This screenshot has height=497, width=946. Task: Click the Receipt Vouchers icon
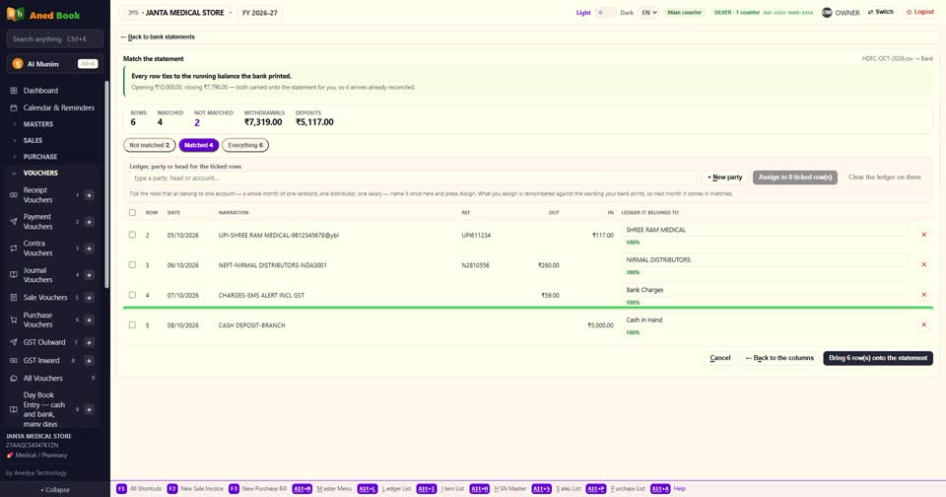click(13, 195)
